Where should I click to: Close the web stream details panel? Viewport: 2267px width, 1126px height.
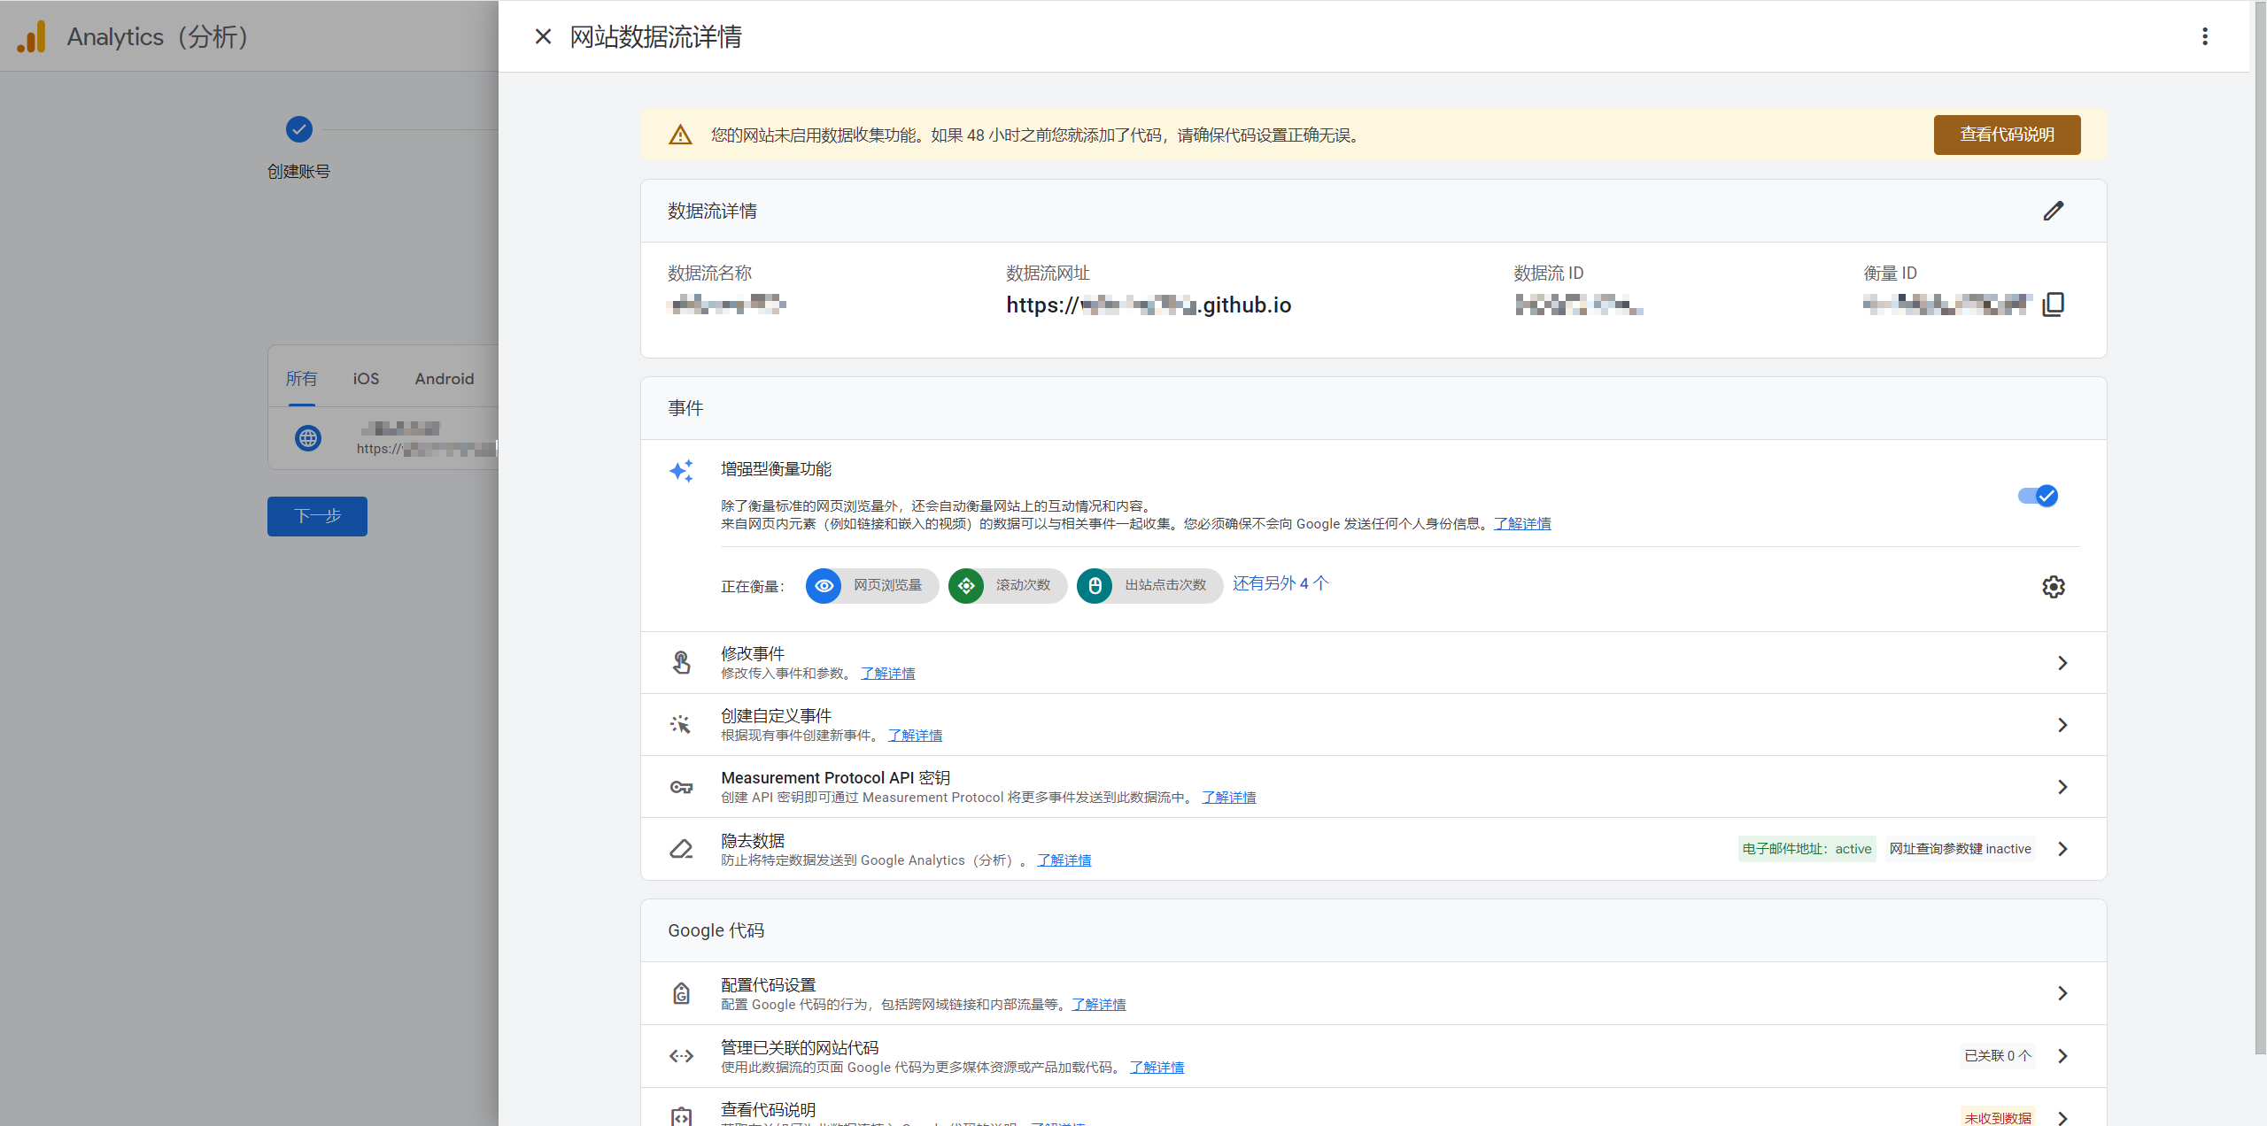543,36
